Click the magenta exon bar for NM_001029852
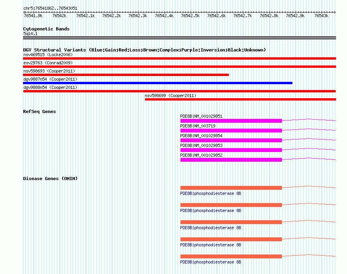The image size is (347, 274). click(x=231, y=160)
